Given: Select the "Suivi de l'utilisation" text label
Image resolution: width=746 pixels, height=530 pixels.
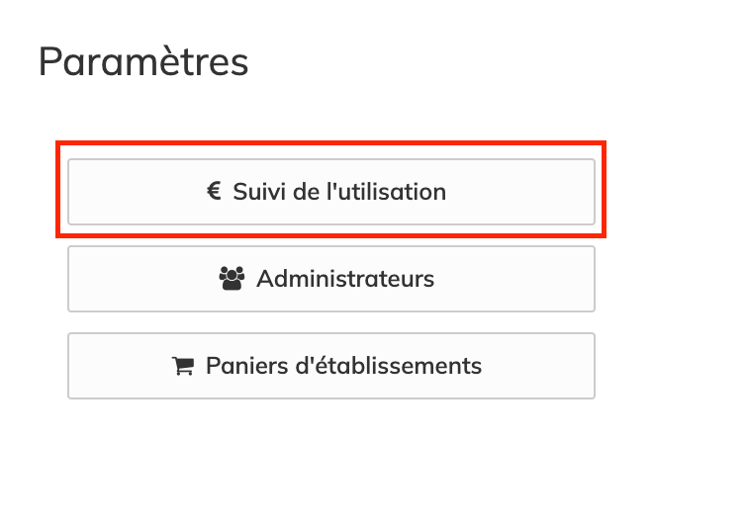Looking at the screenshot, I should click(339, 192).
